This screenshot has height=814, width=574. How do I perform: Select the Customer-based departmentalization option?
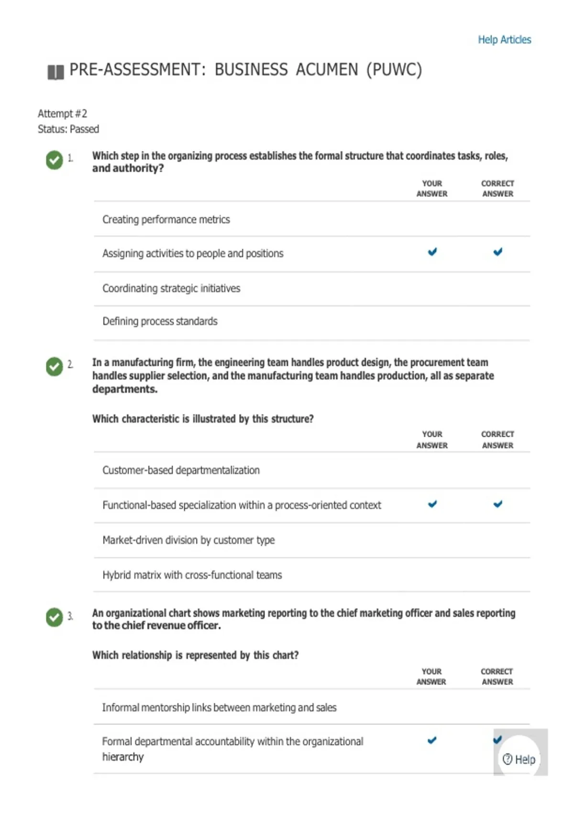click(312, 470)
